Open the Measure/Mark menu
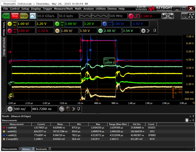 point(63,9)
